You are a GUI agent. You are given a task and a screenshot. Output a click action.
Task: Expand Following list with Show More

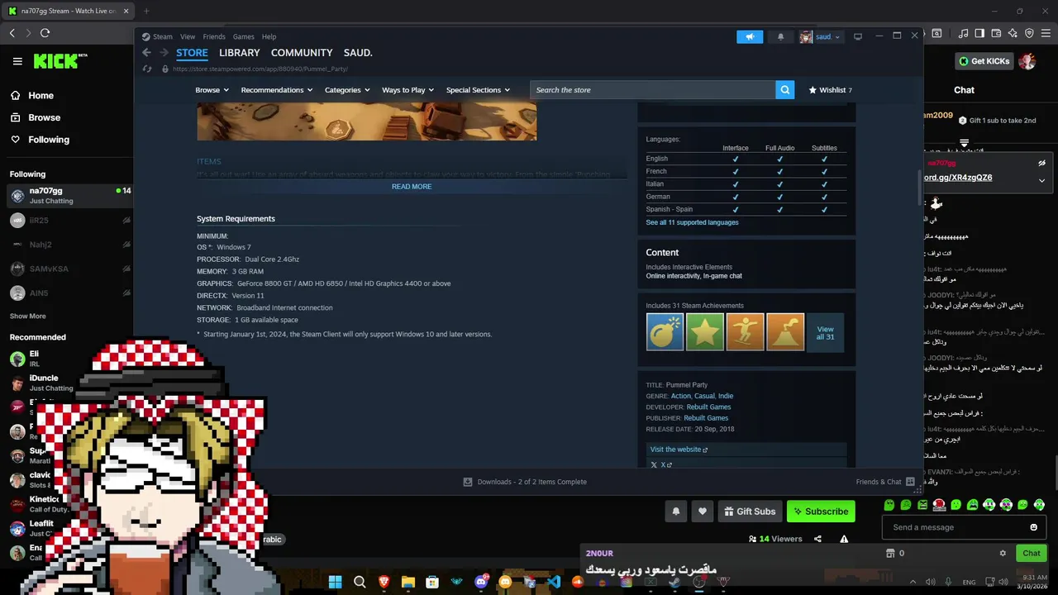click(27, 316)
